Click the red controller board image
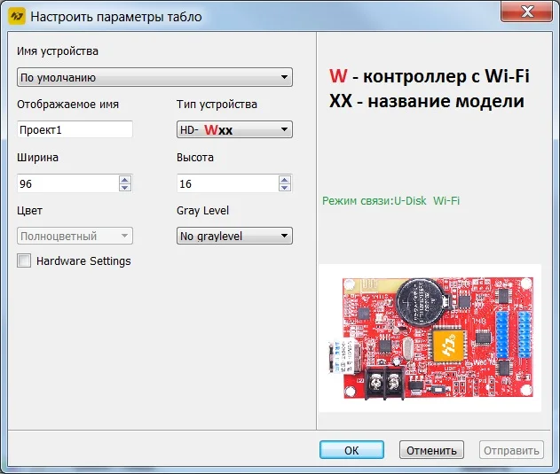 pyautogui.click(x=430, y=338)
